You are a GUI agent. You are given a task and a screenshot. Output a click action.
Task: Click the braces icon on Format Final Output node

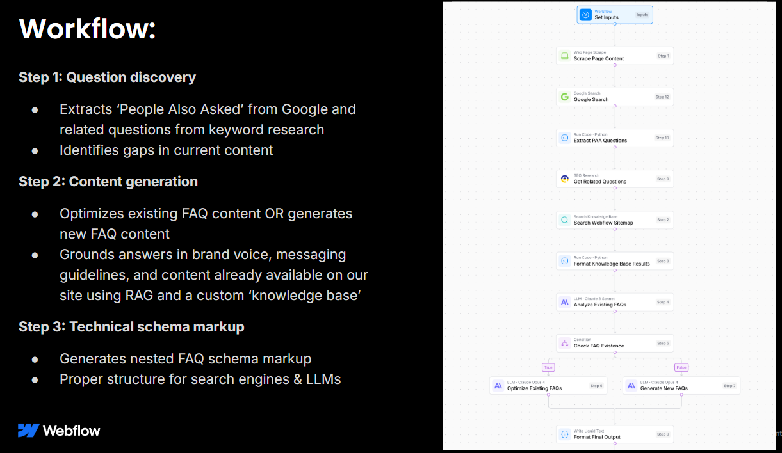(565, 434)
